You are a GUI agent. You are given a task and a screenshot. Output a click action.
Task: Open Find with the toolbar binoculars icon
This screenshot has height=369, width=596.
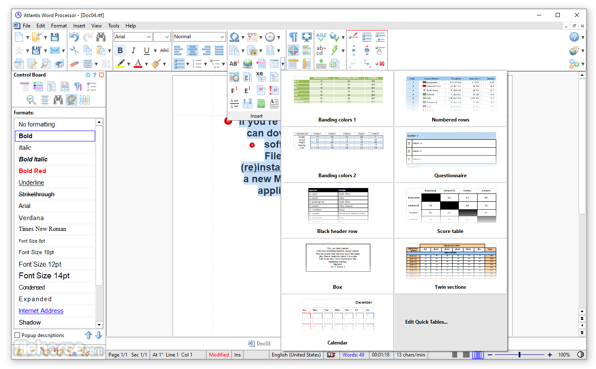click(101, 37)
